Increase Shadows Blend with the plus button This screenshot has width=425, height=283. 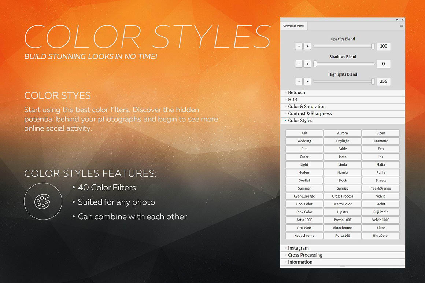(x=307, y=64)
